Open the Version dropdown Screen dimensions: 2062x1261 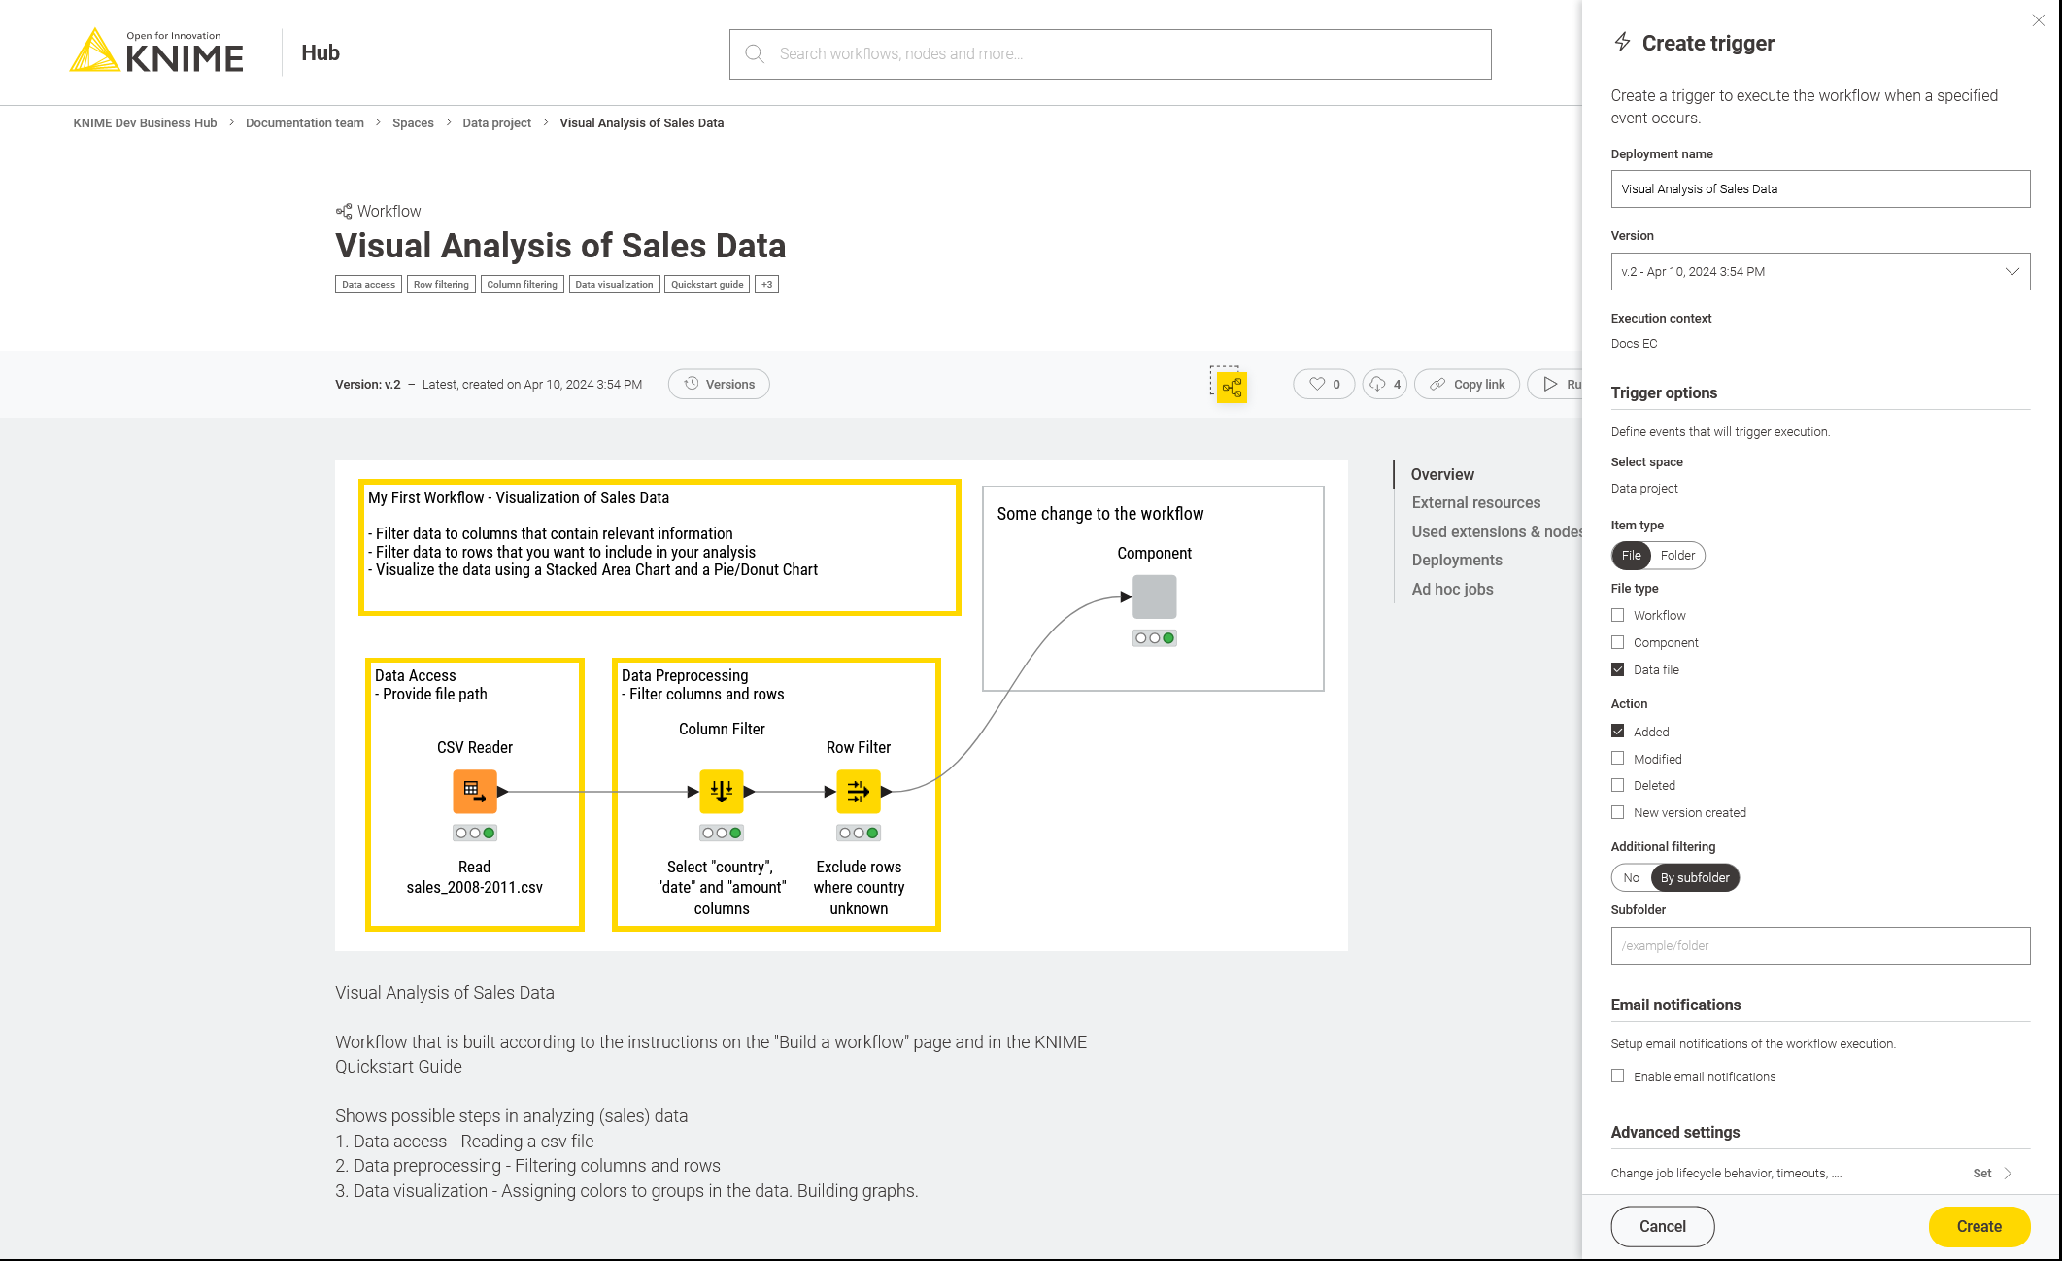coord(1820,271)
